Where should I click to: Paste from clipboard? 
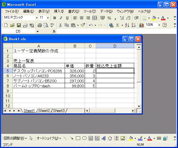[73, 25]
